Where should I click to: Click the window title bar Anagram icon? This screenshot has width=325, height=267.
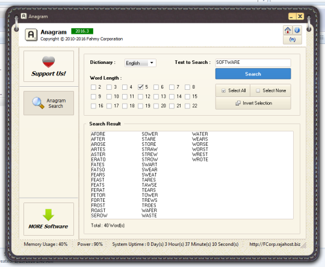[x=24, y=16]
